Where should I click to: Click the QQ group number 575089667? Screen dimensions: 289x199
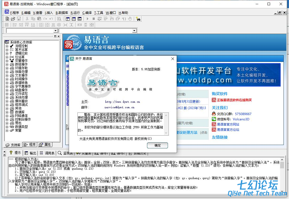pos(243,114)
